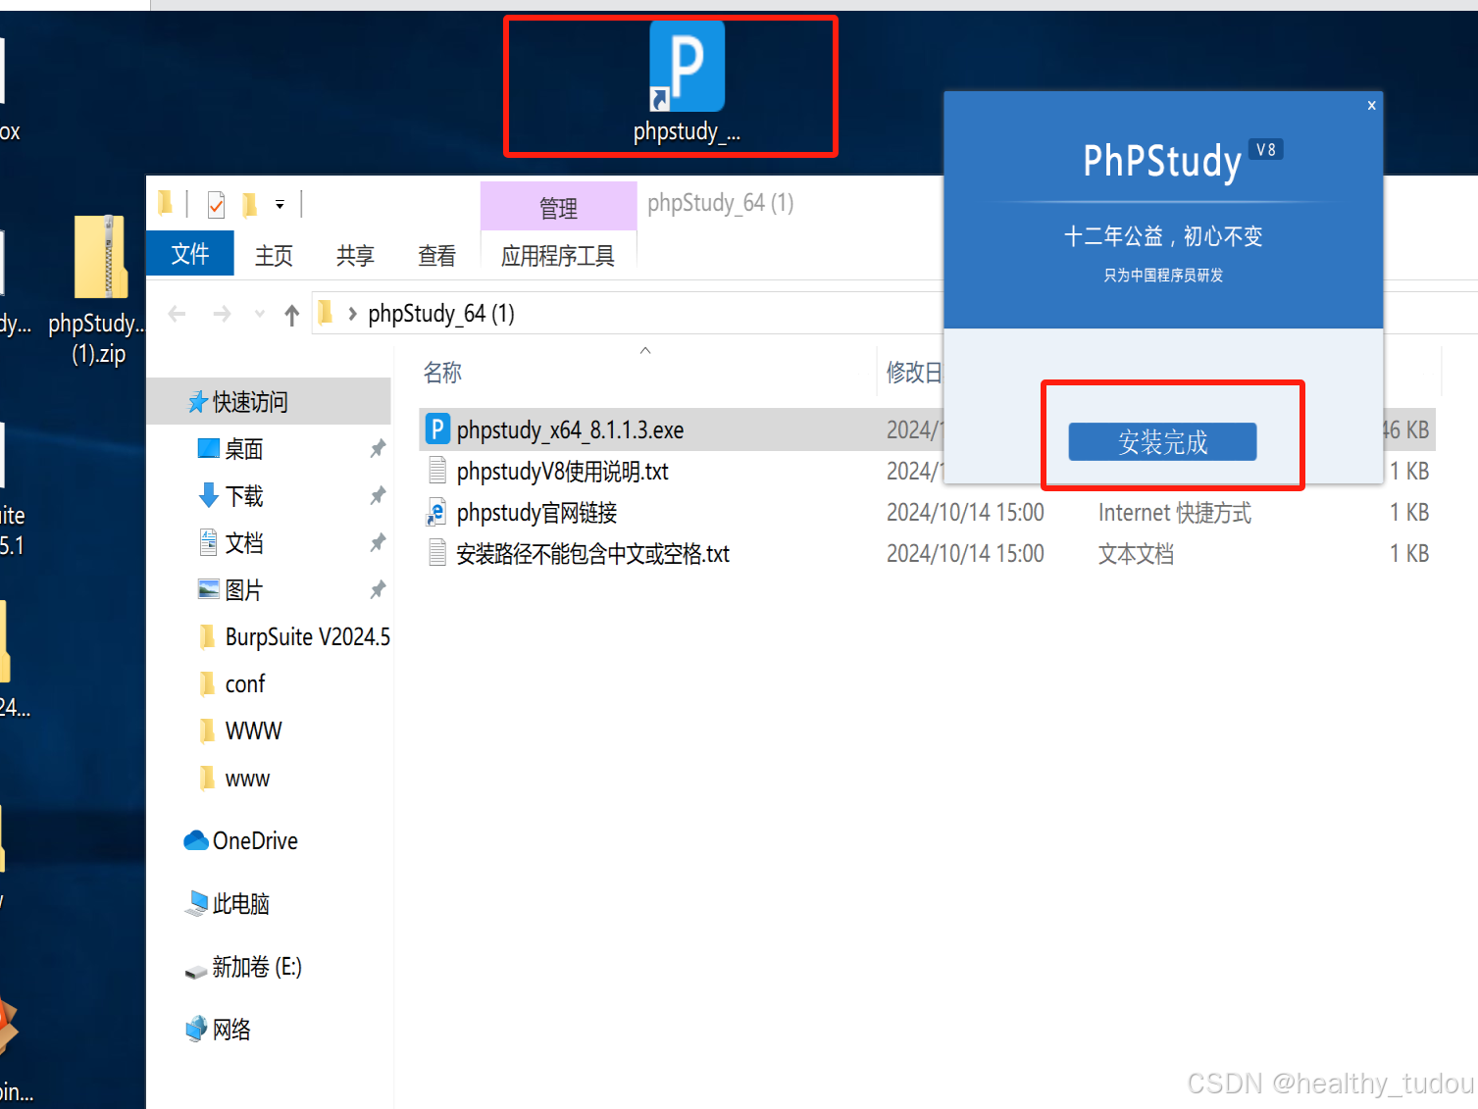Click the OneDrive cloud icon
1478x1109 pixels.
[x=196, y=840]
